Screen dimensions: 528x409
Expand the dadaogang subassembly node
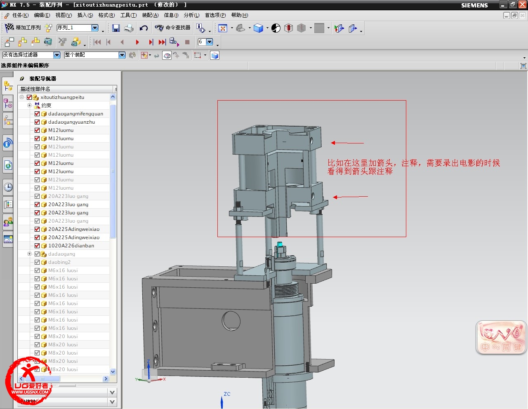click(x=30, y=254)
